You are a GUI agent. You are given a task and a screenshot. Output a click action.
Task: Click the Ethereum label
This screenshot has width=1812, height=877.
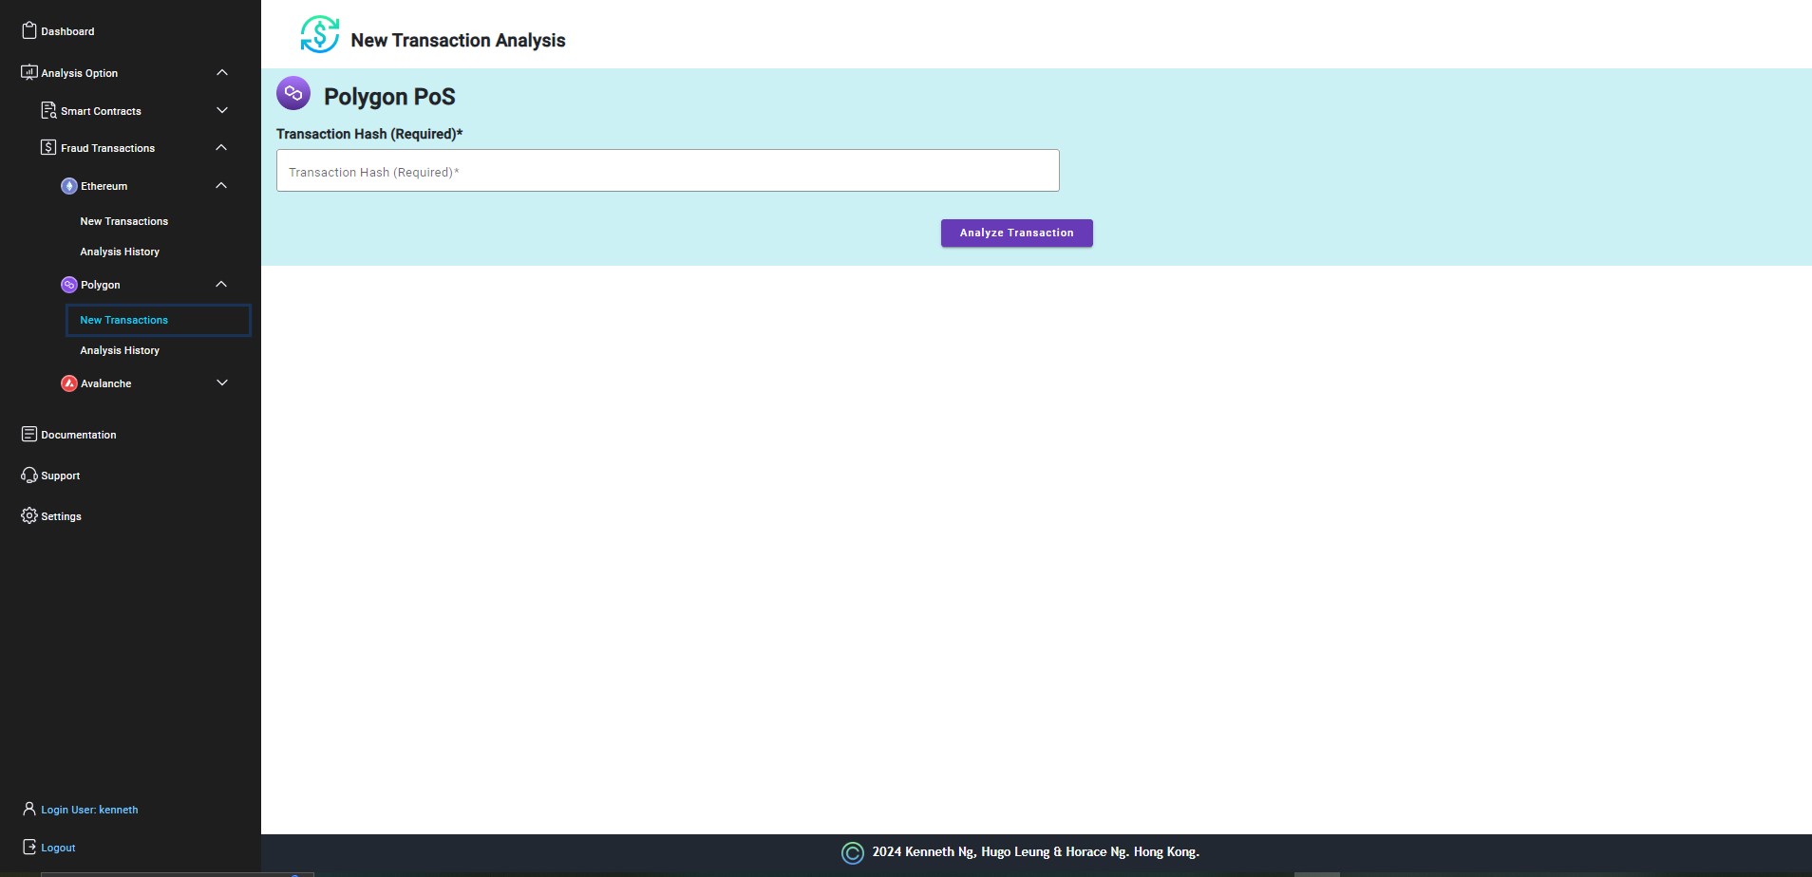(104, 186)
